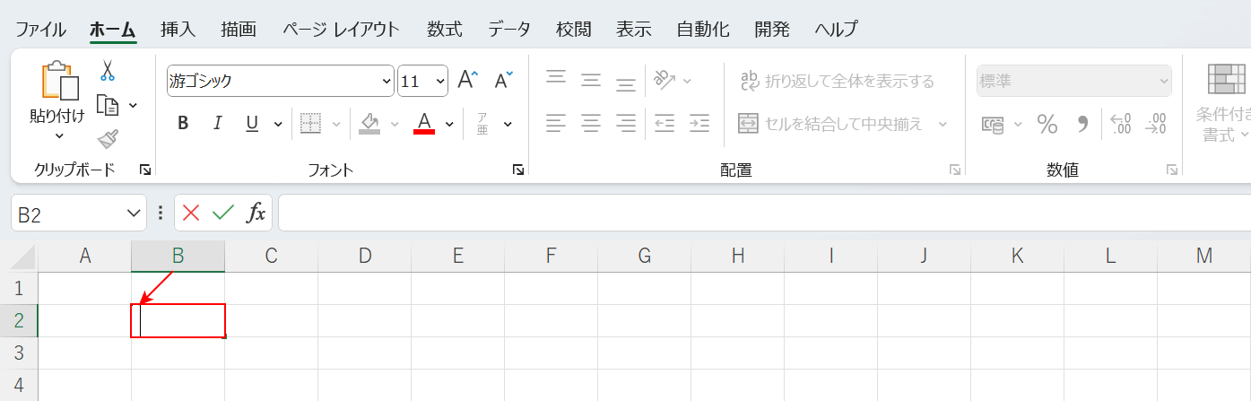
Task: Click the Format Painter brush icon
Action: point(108,138)
